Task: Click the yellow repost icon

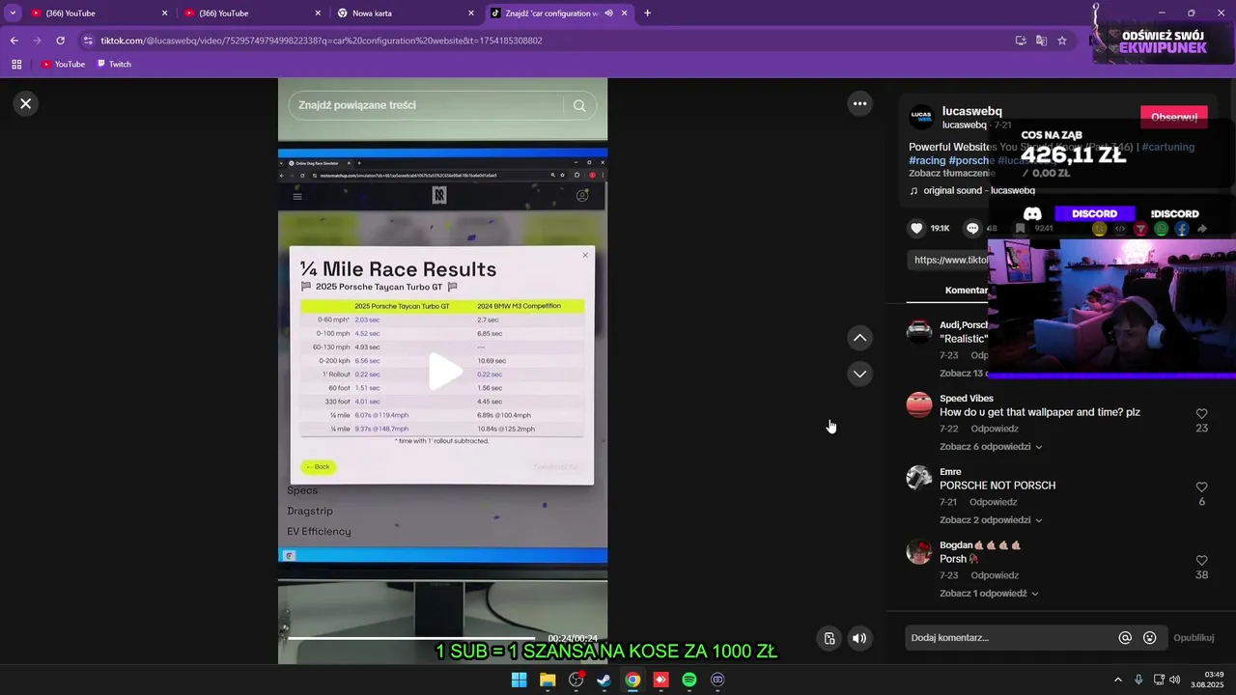Action: coord(1099,229)
